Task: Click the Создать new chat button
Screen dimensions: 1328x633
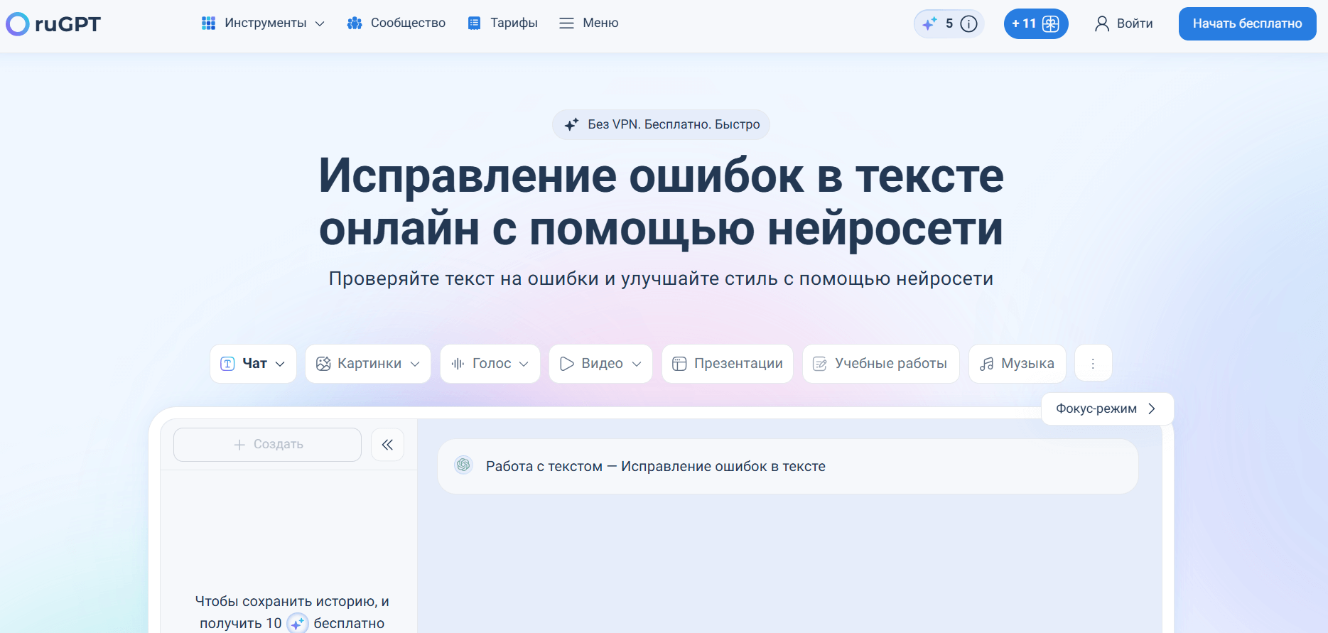Action: pos(268,445)
